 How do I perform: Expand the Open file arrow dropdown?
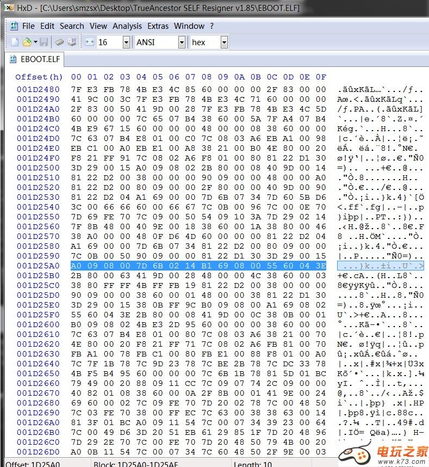coord(35,42)
